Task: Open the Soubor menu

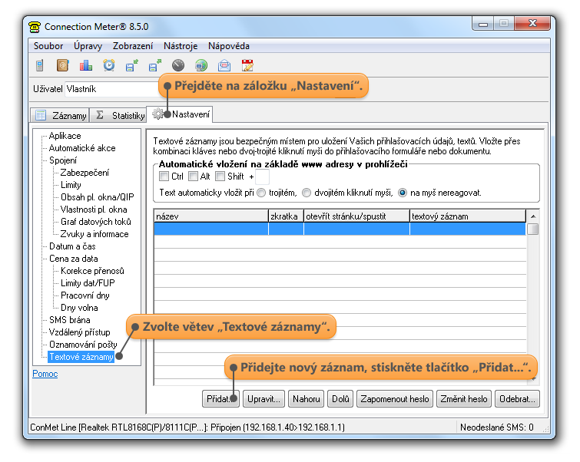Action: [48, 46]
